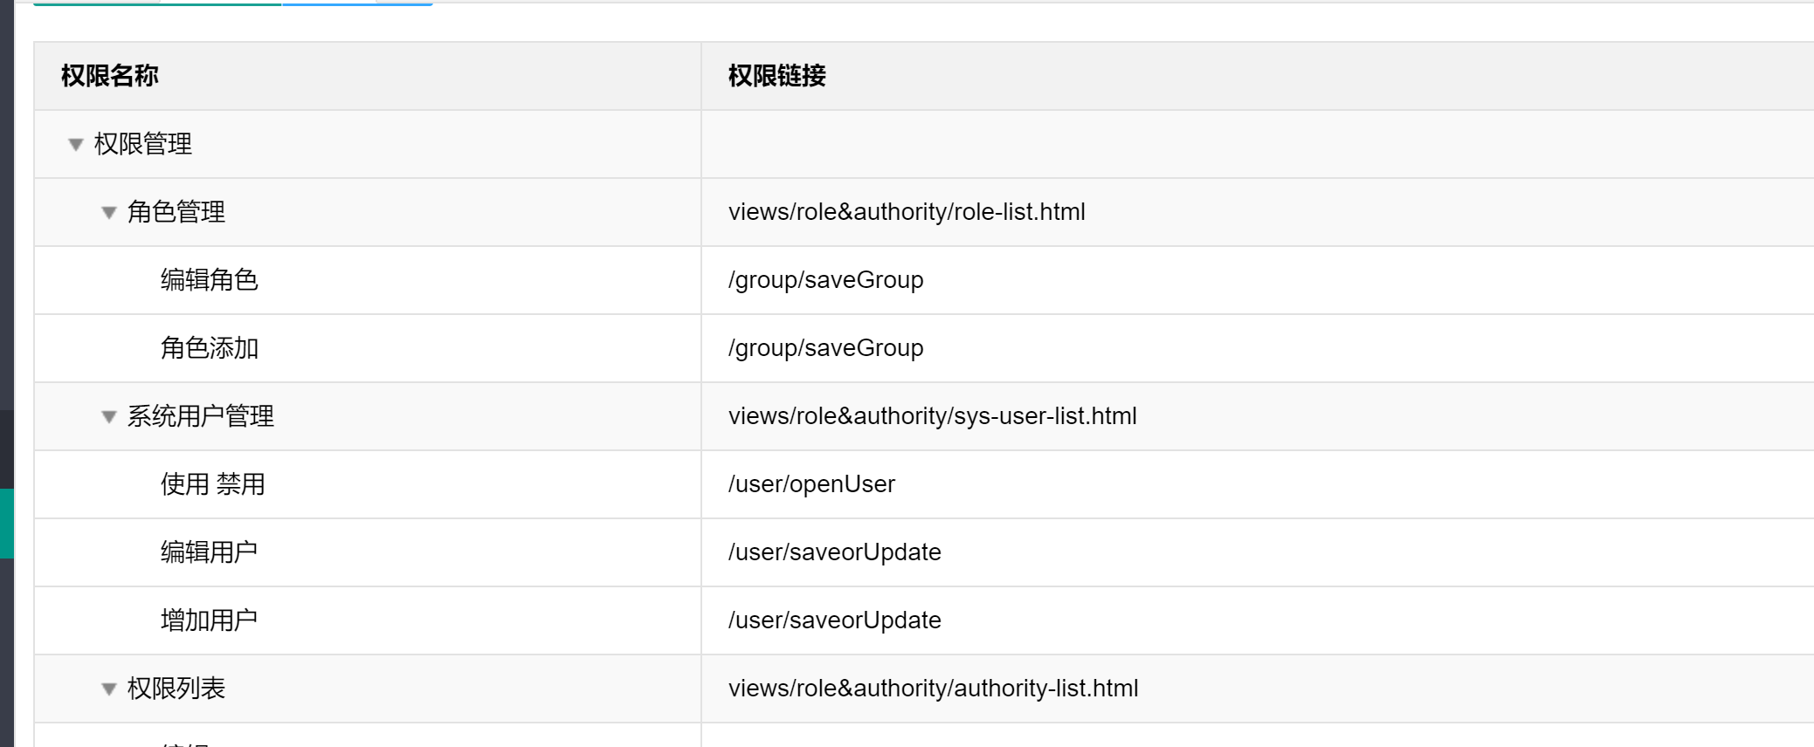Collapse the 权限列表 node arrow

109,689
